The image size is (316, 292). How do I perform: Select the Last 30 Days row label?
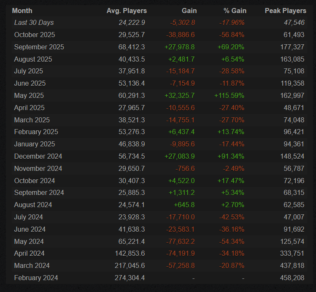[34, 22]
